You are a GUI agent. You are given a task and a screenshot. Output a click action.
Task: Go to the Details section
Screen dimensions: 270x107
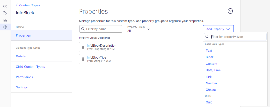coord(21,56)
